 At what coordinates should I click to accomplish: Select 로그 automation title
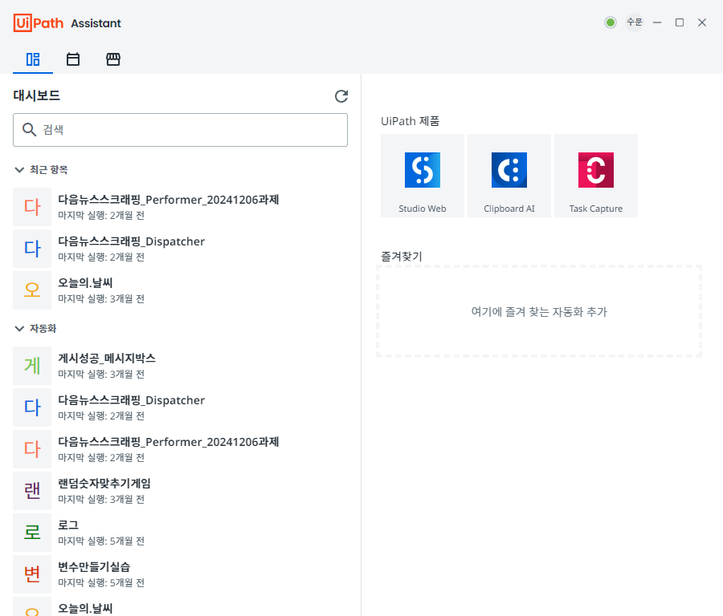point(68,525)
